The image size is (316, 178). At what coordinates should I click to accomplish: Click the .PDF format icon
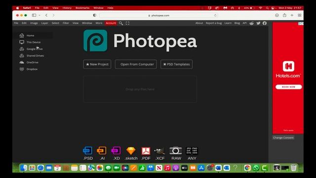pos(146,153)
